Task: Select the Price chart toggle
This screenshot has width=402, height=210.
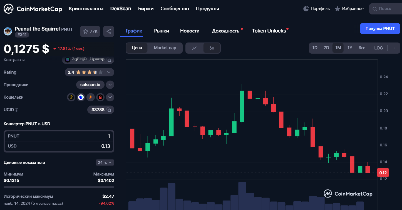Action: coord(137,48)
